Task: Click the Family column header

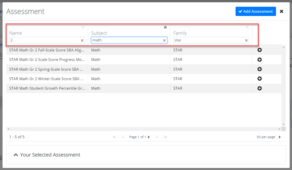Action: point(180,33)
